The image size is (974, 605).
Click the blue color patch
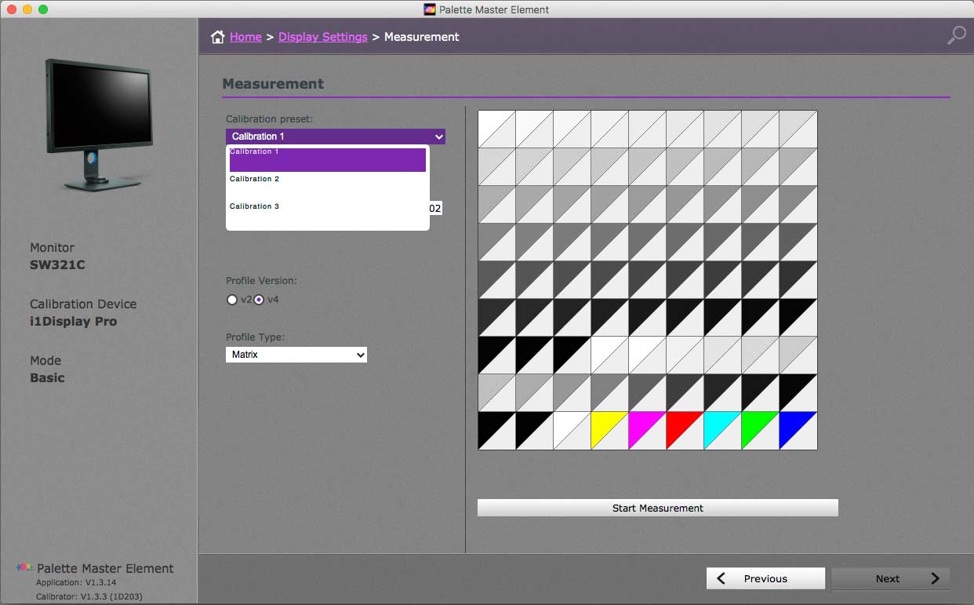(x=798, y=431)
